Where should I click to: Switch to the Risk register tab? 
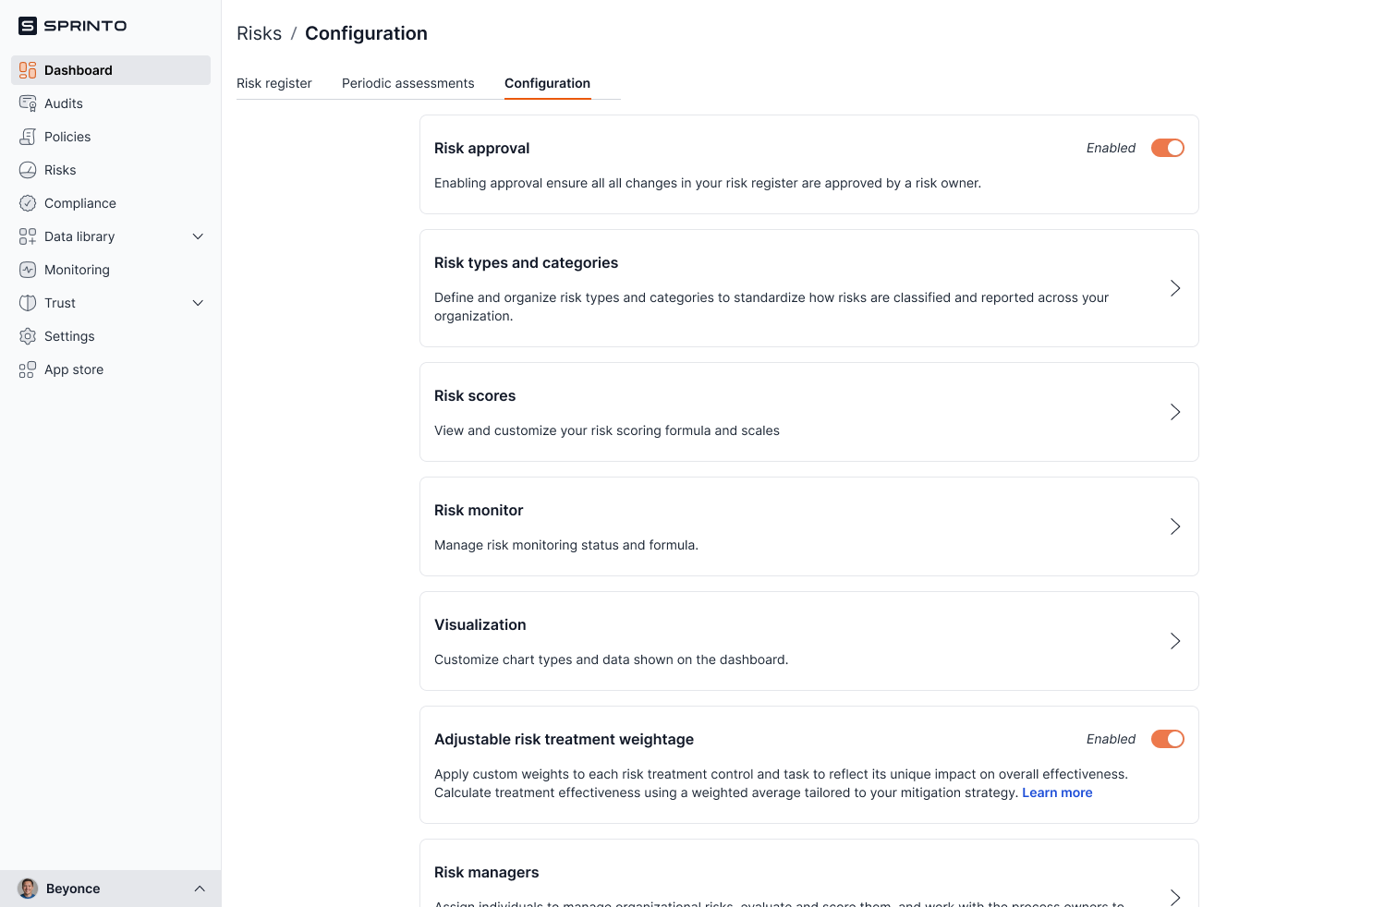click(274, 83)
